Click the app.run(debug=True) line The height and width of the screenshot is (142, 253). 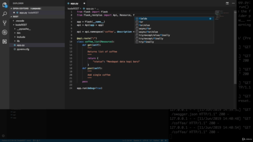pos(90,88)
